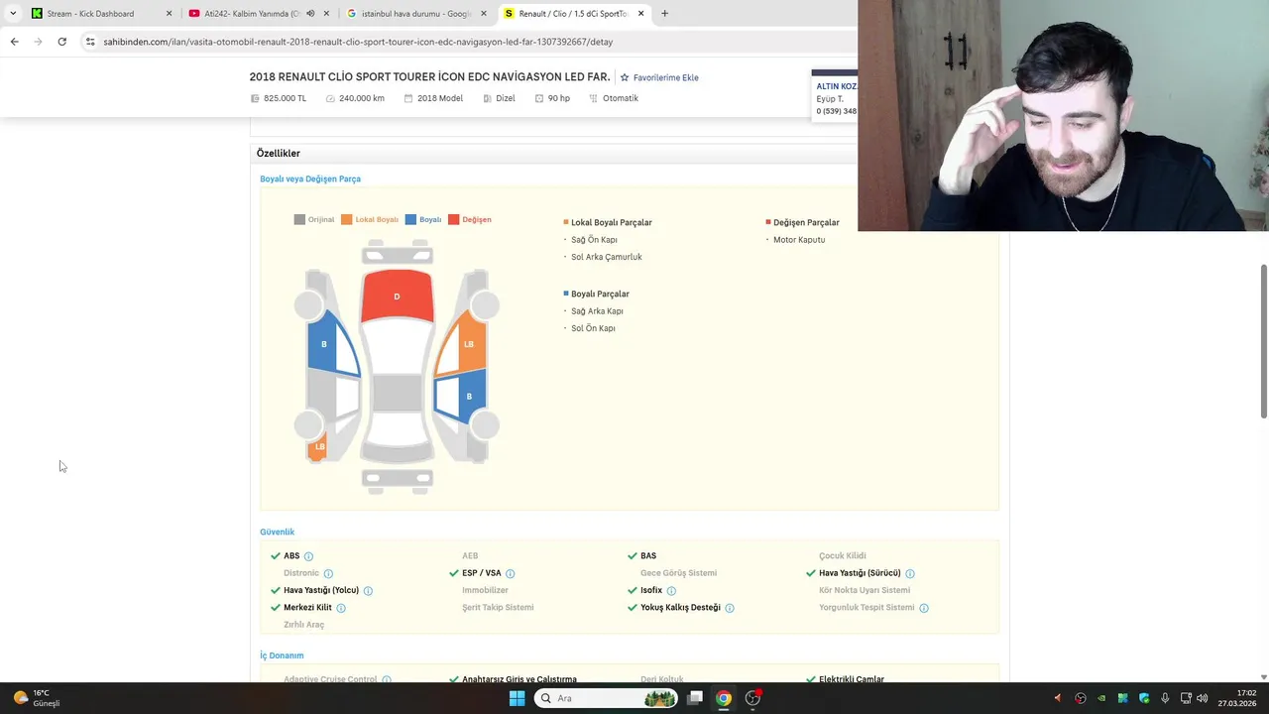1269x714 pixels.
Task: Click the Elektrikli Camlar checked feature
Action: click(846, 678)
